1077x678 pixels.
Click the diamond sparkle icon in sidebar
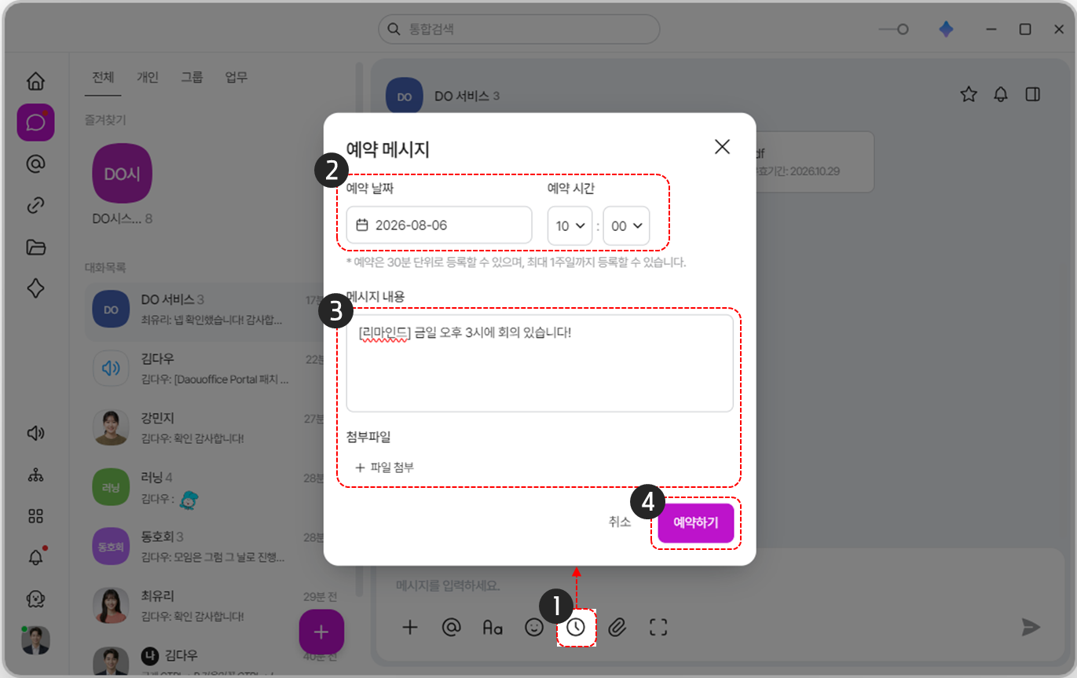(x=35, y=288)
